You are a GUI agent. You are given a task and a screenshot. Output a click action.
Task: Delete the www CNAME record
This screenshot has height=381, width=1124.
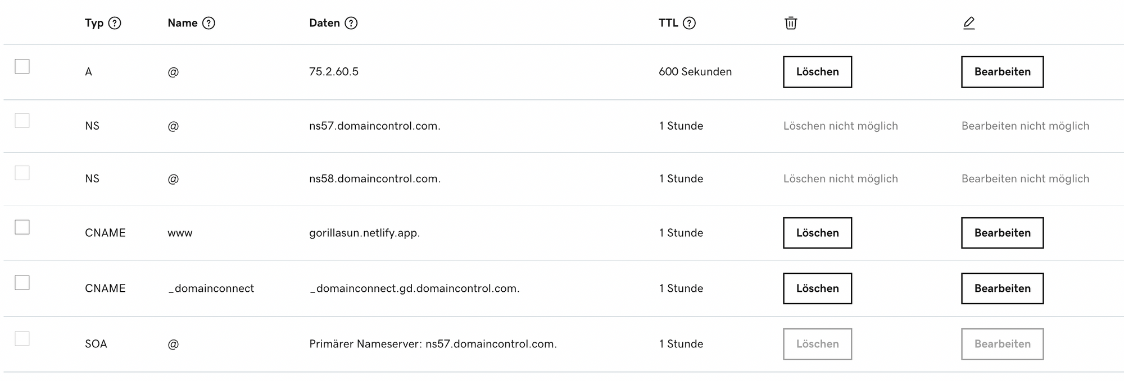click(817, 233)
